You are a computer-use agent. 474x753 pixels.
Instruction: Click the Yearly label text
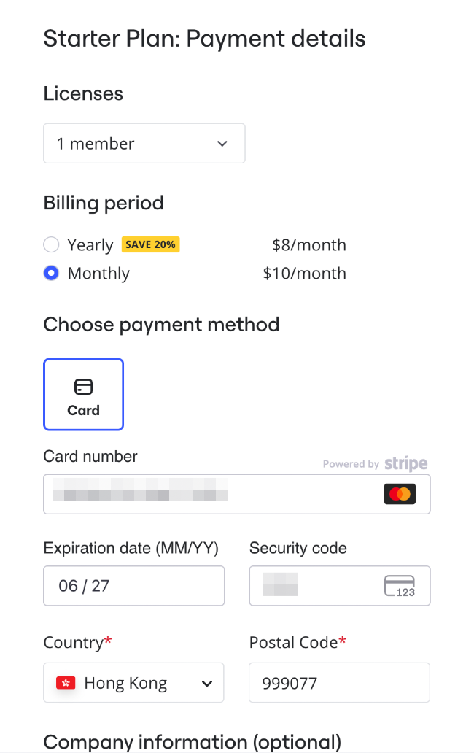90,245
